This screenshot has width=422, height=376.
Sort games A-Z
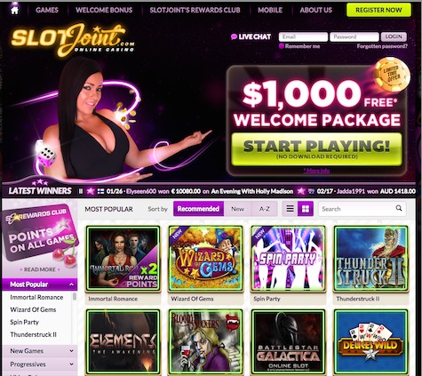coord(265,209)
